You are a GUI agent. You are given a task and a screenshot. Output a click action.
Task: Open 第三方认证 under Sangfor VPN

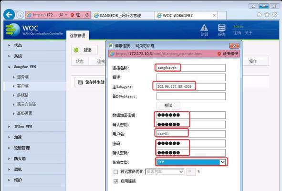pyautogui.click(x=26, y=104)
